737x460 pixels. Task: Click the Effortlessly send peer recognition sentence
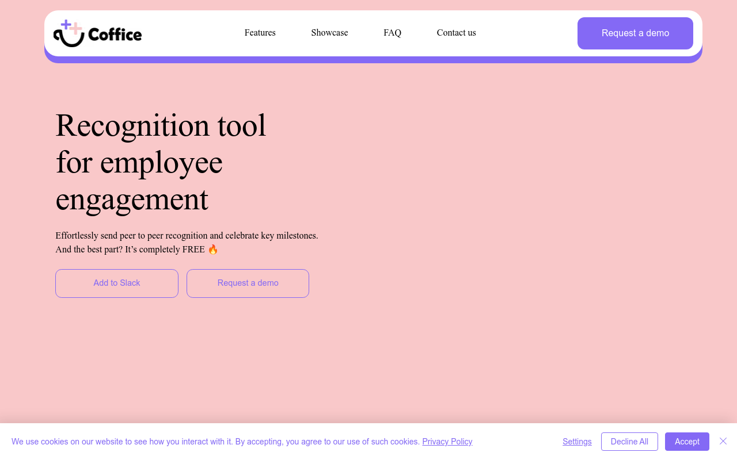click(187, 236)
